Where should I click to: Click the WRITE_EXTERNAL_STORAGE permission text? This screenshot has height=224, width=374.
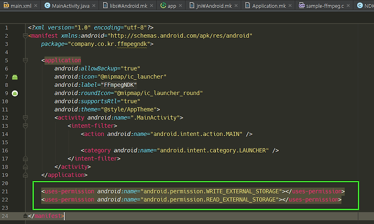pyautogui.click(x=211, y=191)
